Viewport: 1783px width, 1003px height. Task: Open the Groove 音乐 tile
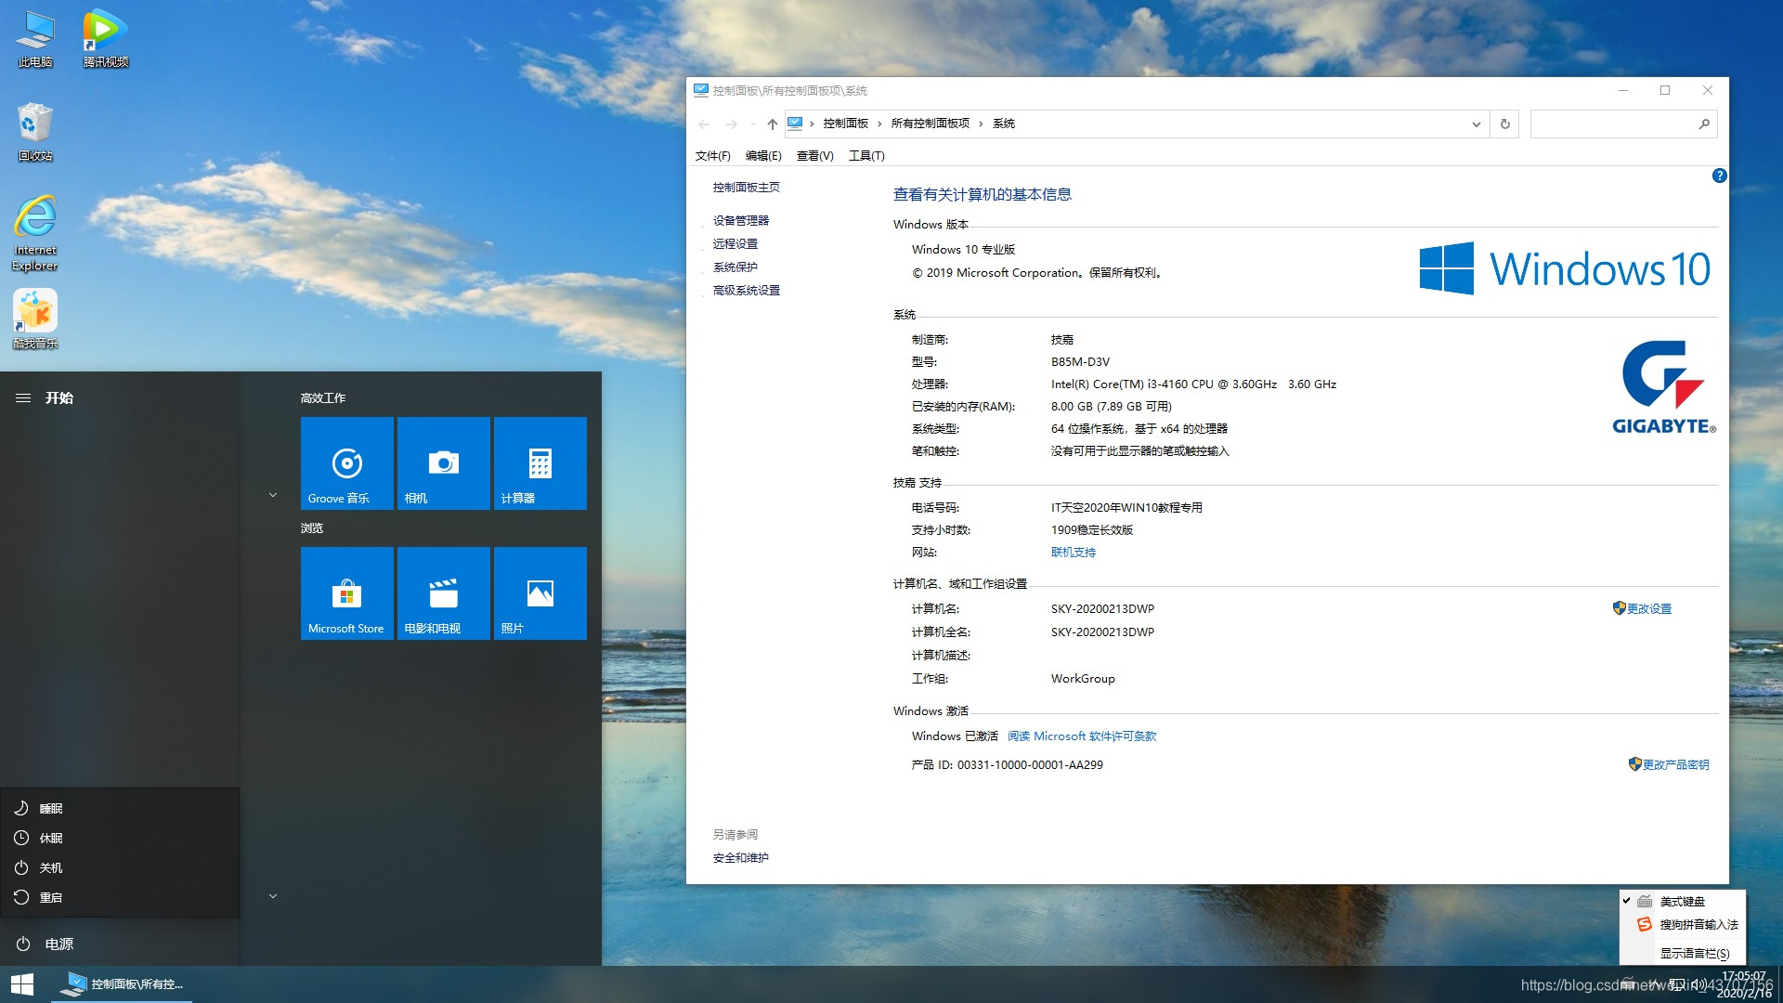(346, 462)
